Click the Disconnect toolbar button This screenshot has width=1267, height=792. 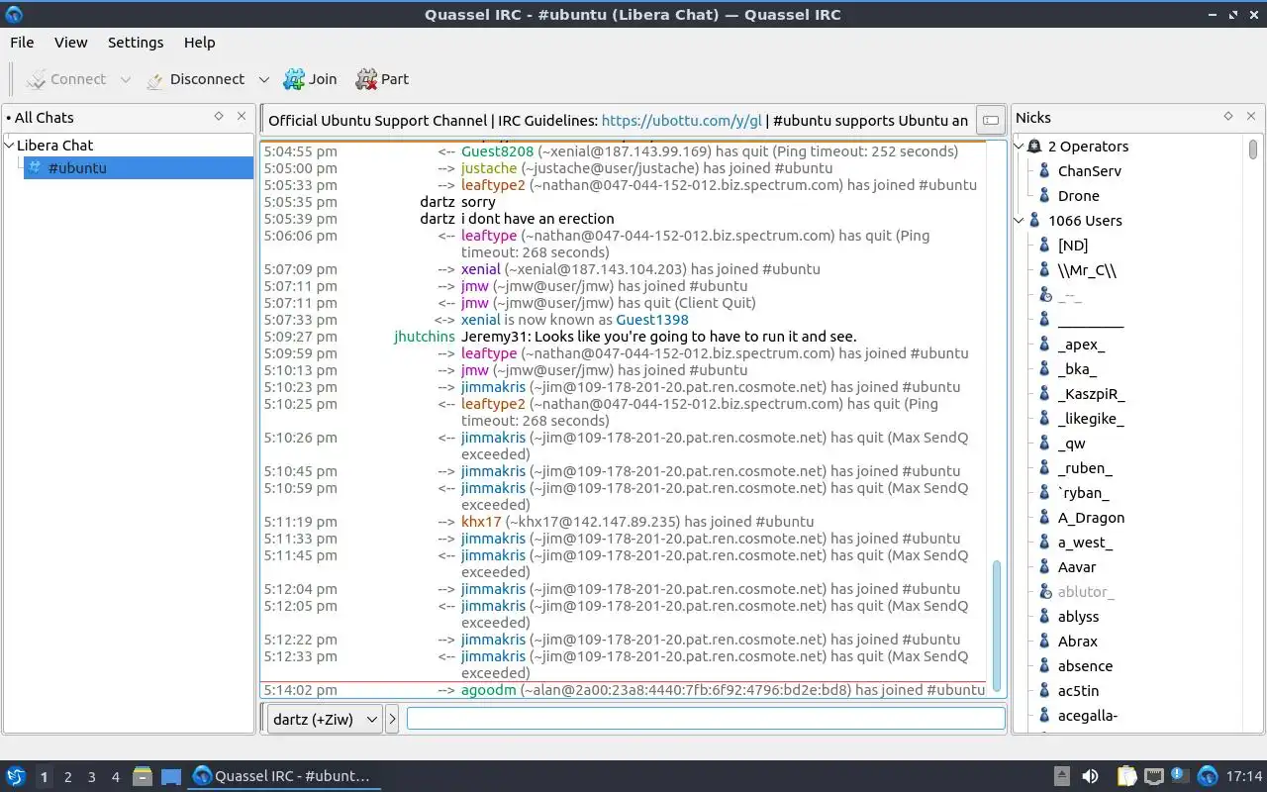point(195,79)
